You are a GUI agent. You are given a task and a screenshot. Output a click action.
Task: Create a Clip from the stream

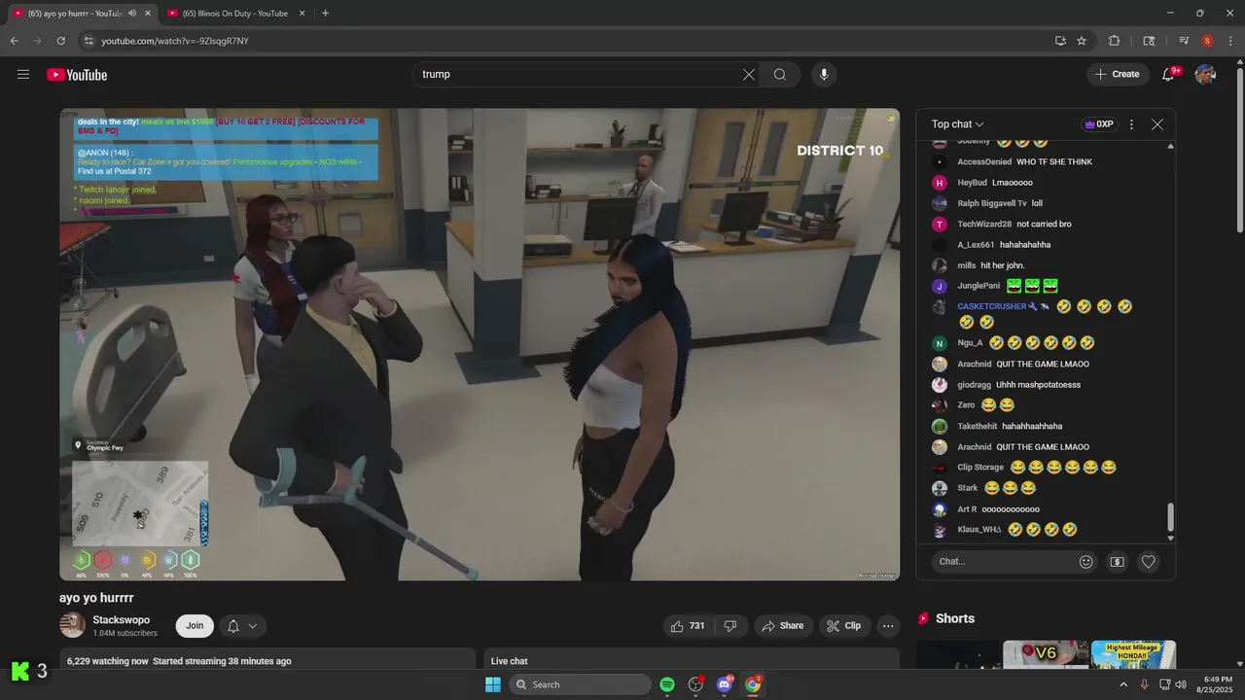point(844,626)
